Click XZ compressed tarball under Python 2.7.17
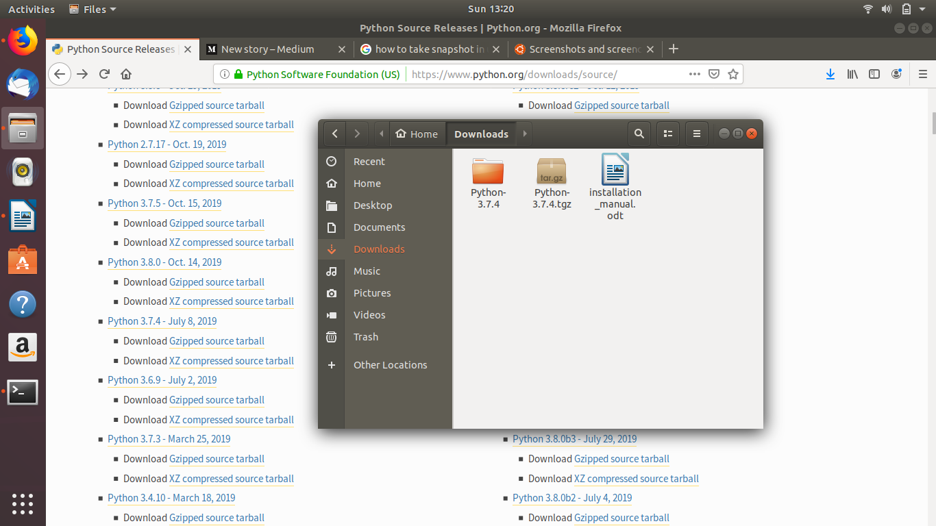 [232, 184]
